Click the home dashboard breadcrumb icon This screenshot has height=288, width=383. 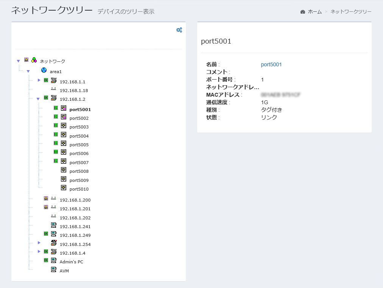click(303, 12)
